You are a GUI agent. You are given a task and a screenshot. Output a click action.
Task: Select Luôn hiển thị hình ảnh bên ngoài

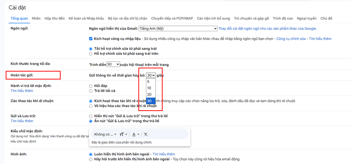point(91,154)
